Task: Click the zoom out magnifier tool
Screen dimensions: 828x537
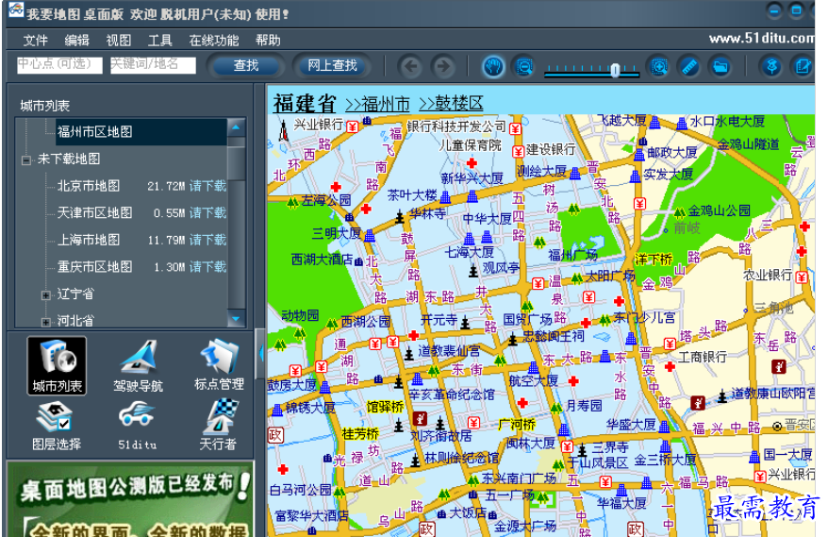Action: [x=523, y=67]
